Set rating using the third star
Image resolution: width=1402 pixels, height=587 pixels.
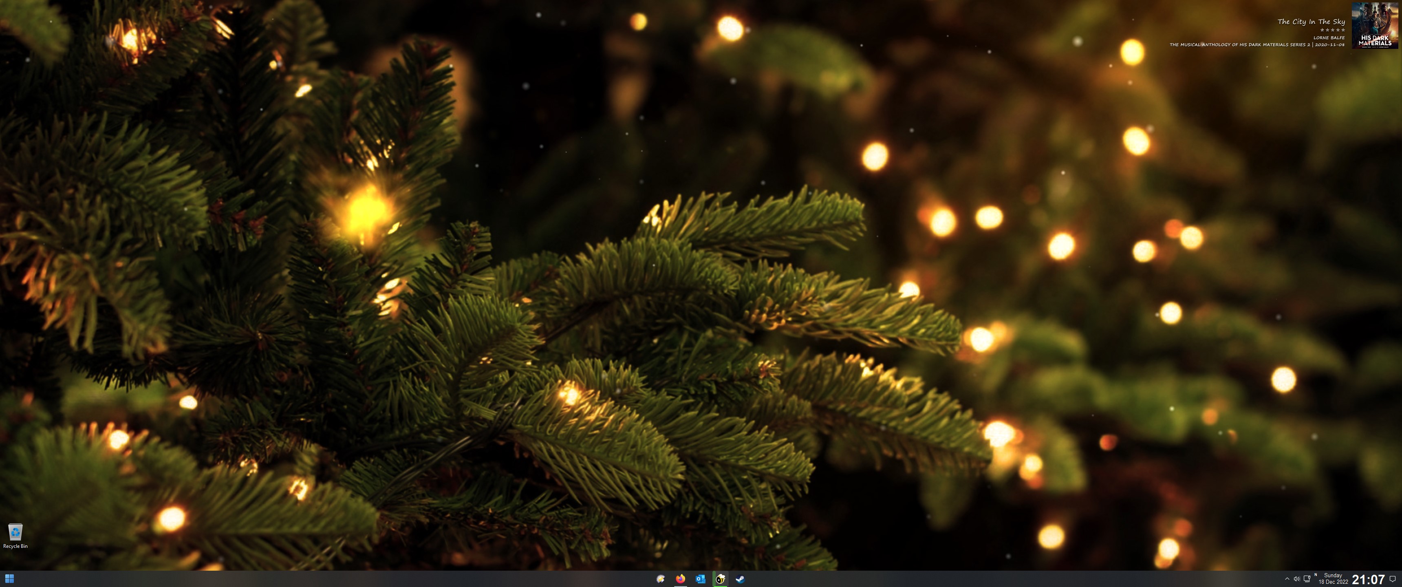pos(1333,30)
